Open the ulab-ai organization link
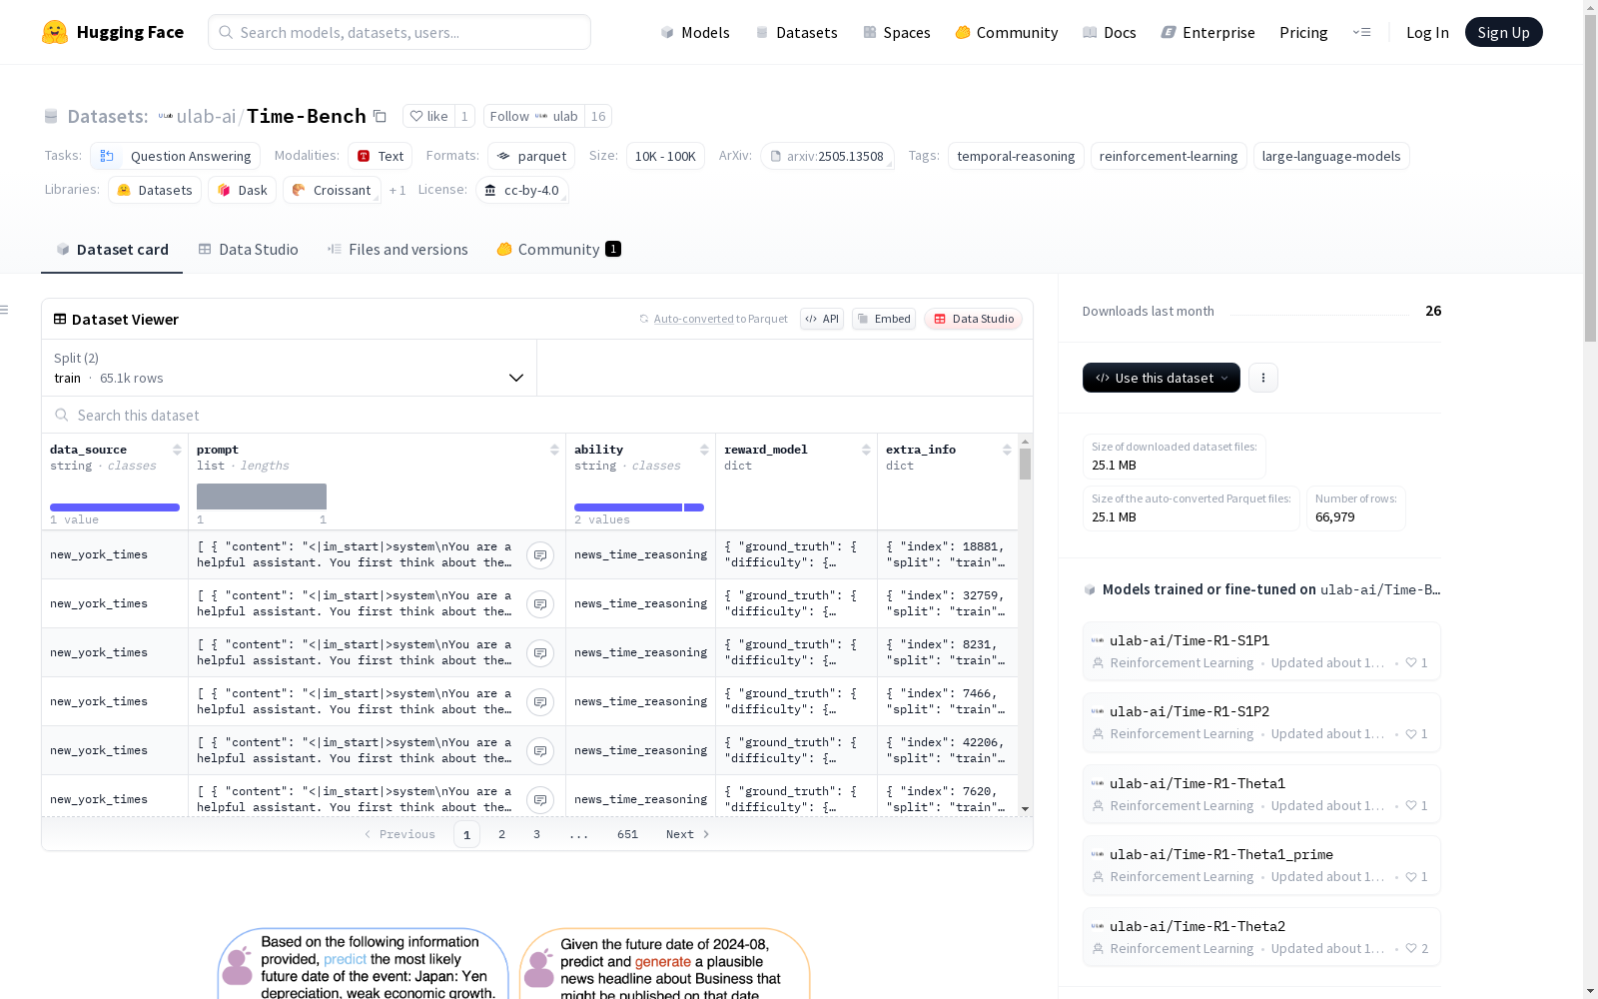This screenshot has width=1598, height=999. pos(206,116)
